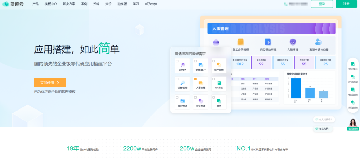Click the 电话咨询 sidebar icon
Viewport: 360px width, 163px height.
click(353, 90)
